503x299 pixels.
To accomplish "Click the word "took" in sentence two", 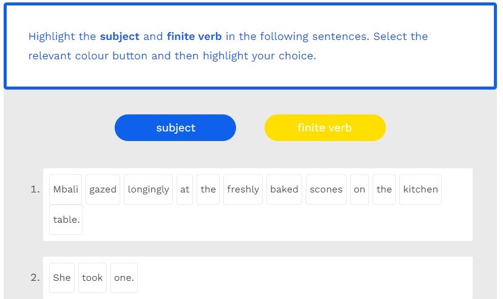I will pyautogui.click(x=92, y=278).
